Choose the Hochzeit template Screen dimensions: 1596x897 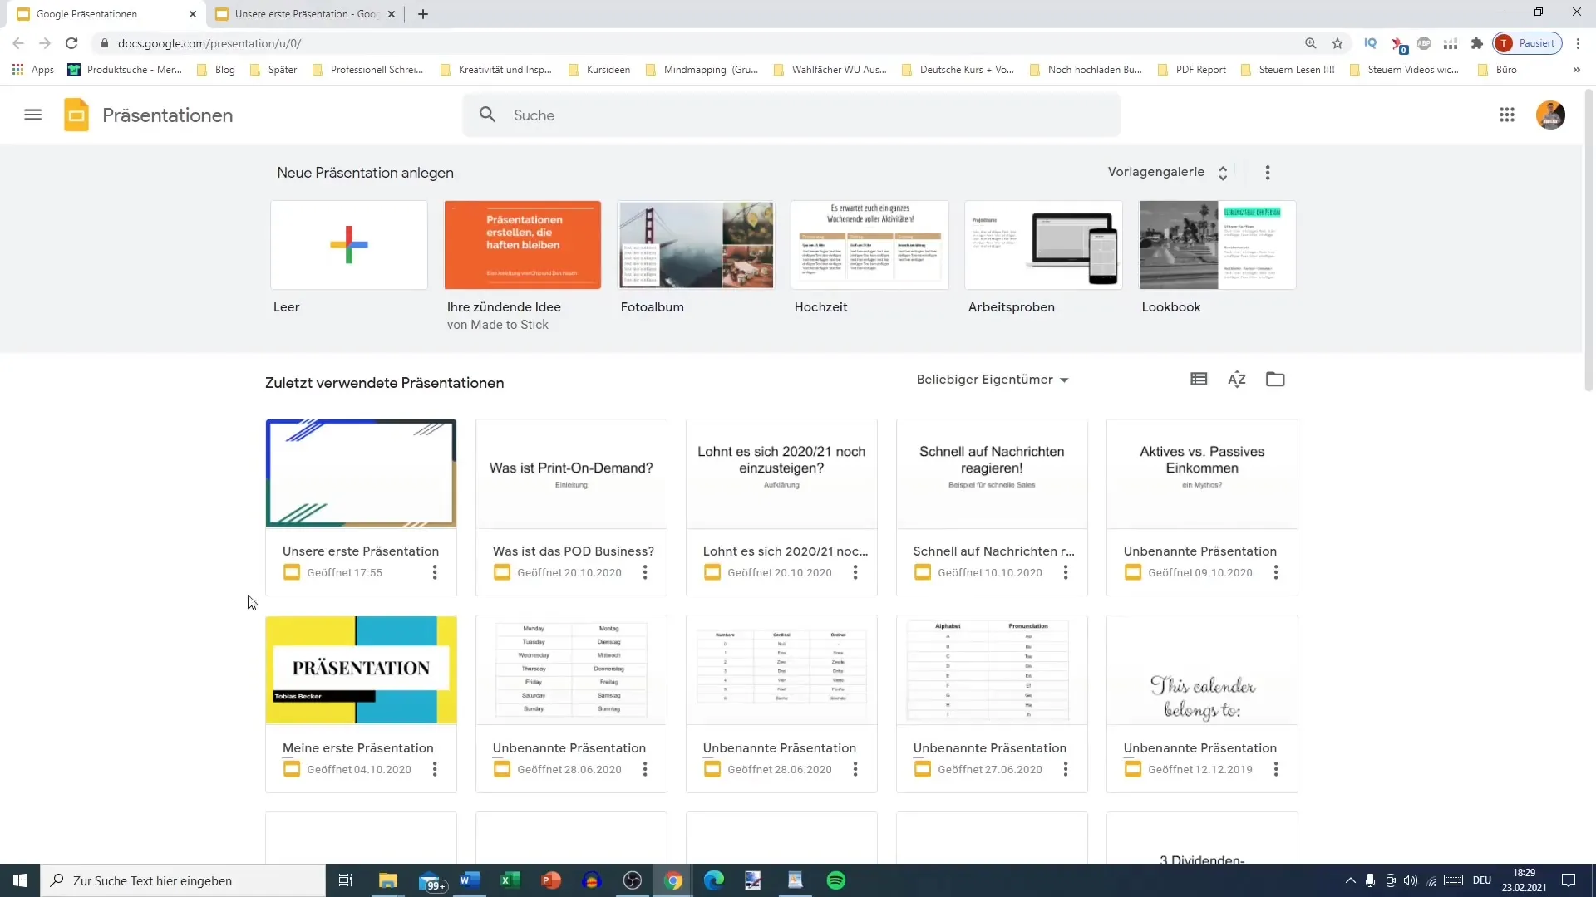[x=869, y=245]
